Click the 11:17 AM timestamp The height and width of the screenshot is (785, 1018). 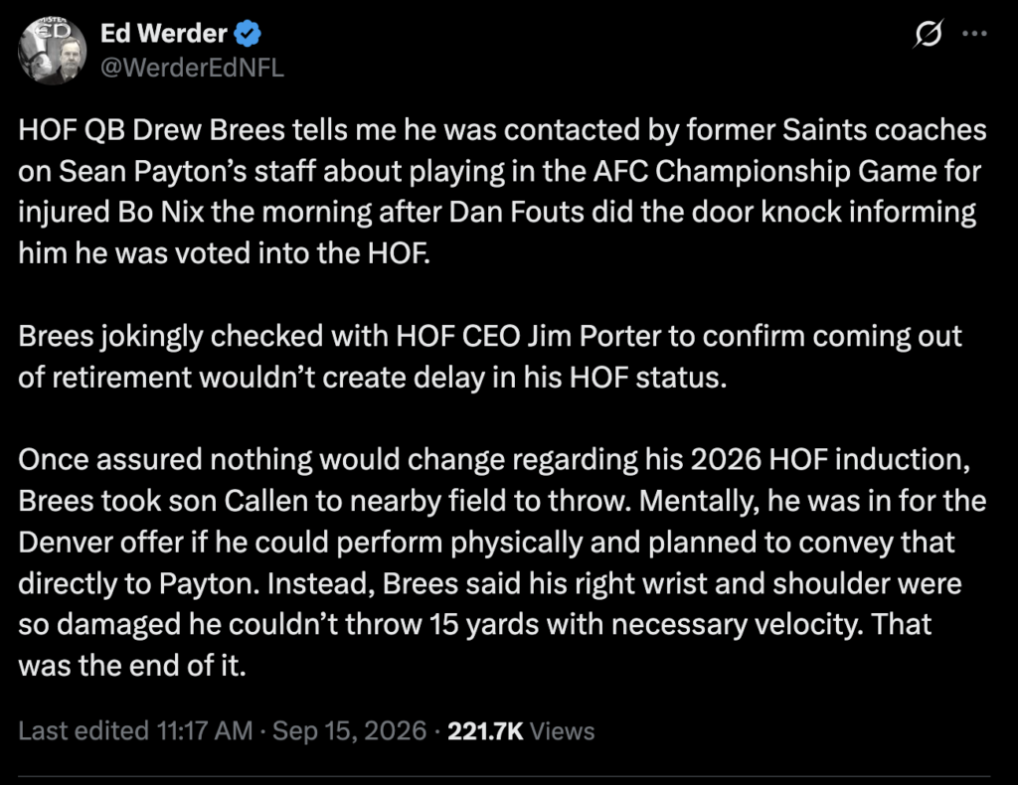tap(205, 730)
